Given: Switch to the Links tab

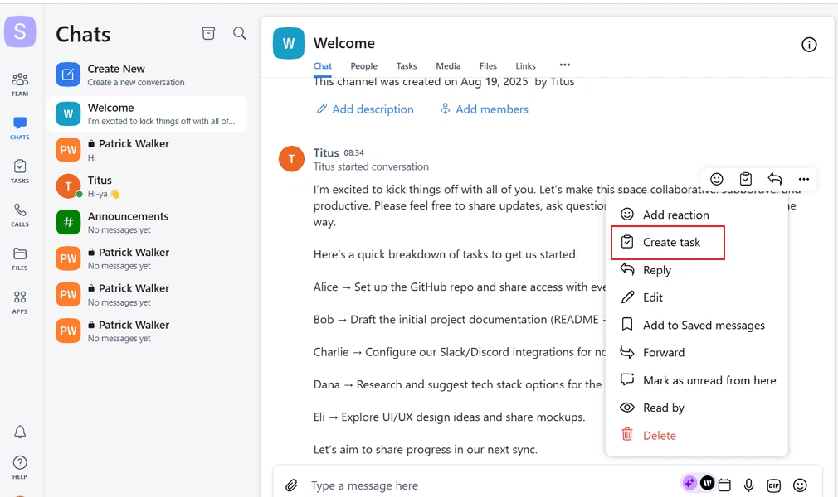Looking at the screenshot, I should [x=525, y=66].
